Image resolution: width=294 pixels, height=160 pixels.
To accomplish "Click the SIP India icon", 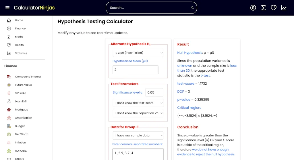I will (9, 93).
